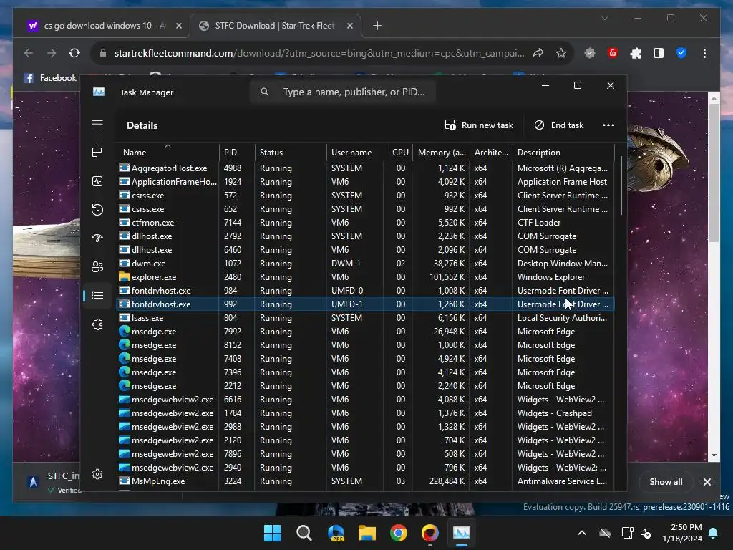This screenshot has width=733, height=550.
Task: Select the lsass.exe process
Action: tap(365, 317)
